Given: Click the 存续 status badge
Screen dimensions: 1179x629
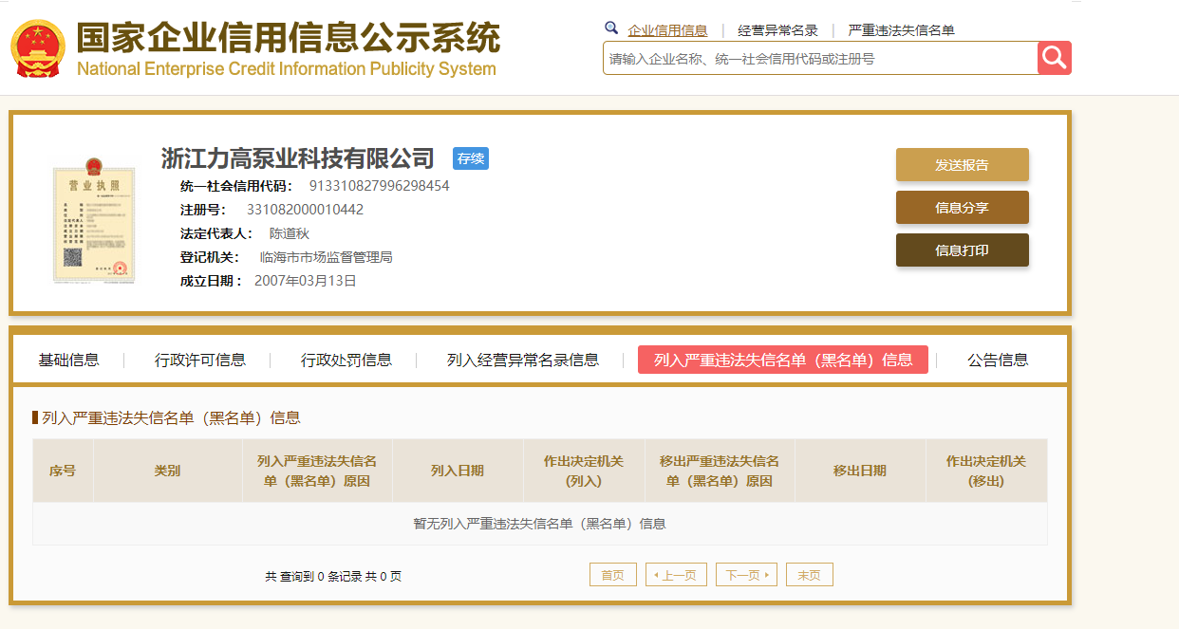Looking at the screenshot, I should (471, 158).
